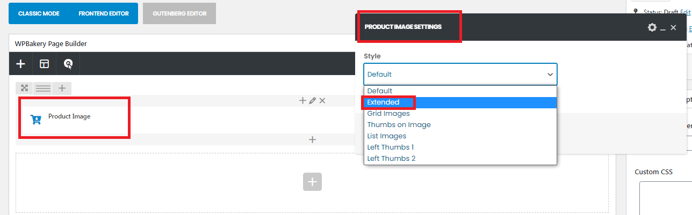Choose Extended from the Style list
The height and width of the screenshot is (215, 692).
pos(383,102)
